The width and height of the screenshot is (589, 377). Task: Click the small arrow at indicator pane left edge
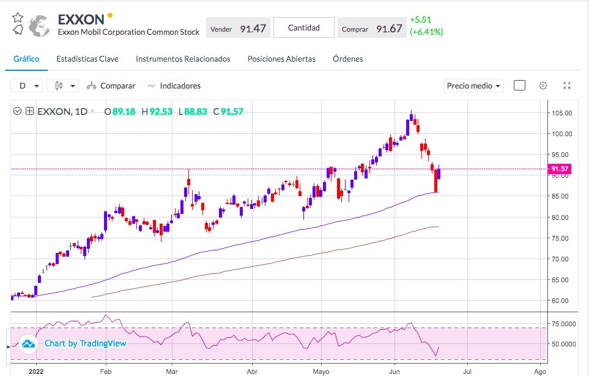click(x=9, y=347)
